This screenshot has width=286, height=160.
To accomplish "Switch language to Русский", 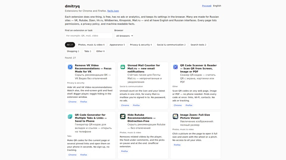I will tap(207, 6).
